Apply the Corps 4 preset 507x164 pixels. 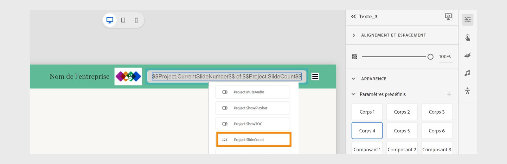pyautogui.click(x=367, y=130)
